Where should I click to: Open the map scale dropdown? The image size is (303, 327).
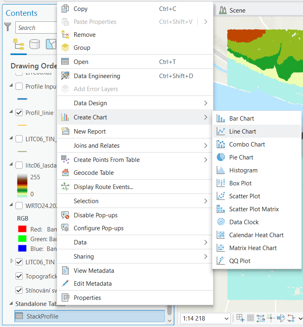[226, 319]
